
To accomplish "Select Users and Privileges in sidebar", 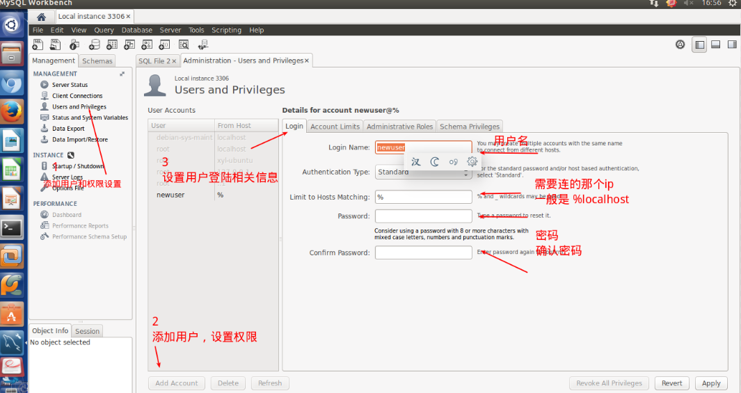I will [x=79, y=106].
